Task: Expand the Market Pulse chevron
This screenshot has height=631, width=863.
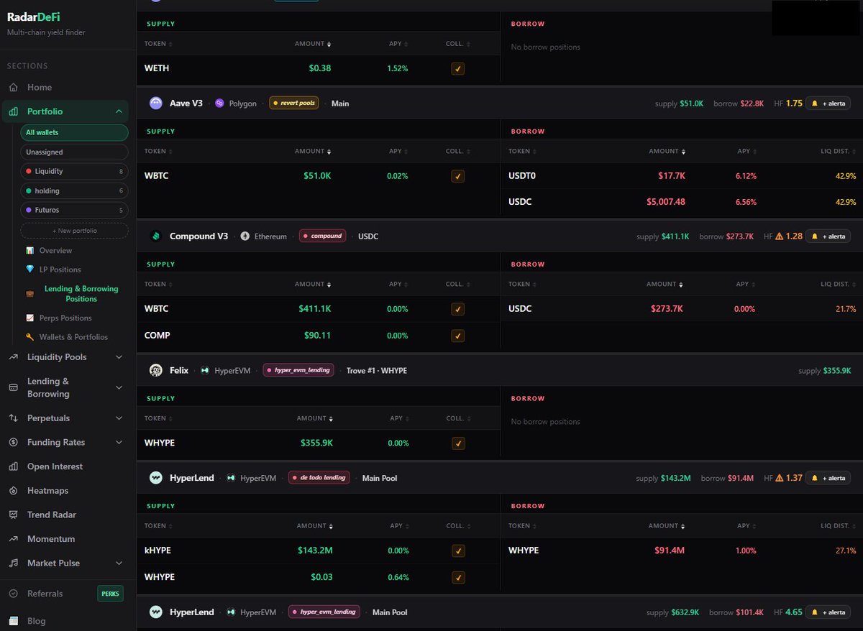Action: pos(119,563)
